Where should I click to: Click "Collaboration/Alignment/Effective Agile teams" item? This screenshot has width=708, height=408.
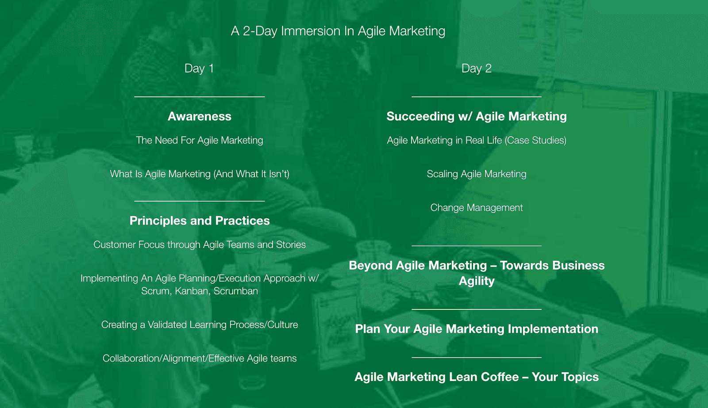(x=199, y=358)
